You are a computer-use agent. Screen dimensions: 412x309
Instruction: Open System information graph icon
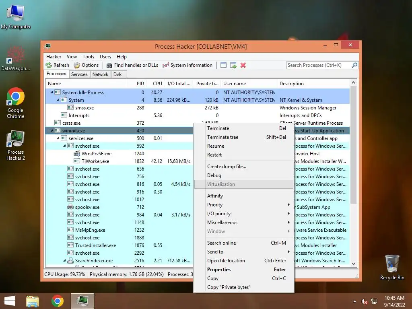click(165, 65)
